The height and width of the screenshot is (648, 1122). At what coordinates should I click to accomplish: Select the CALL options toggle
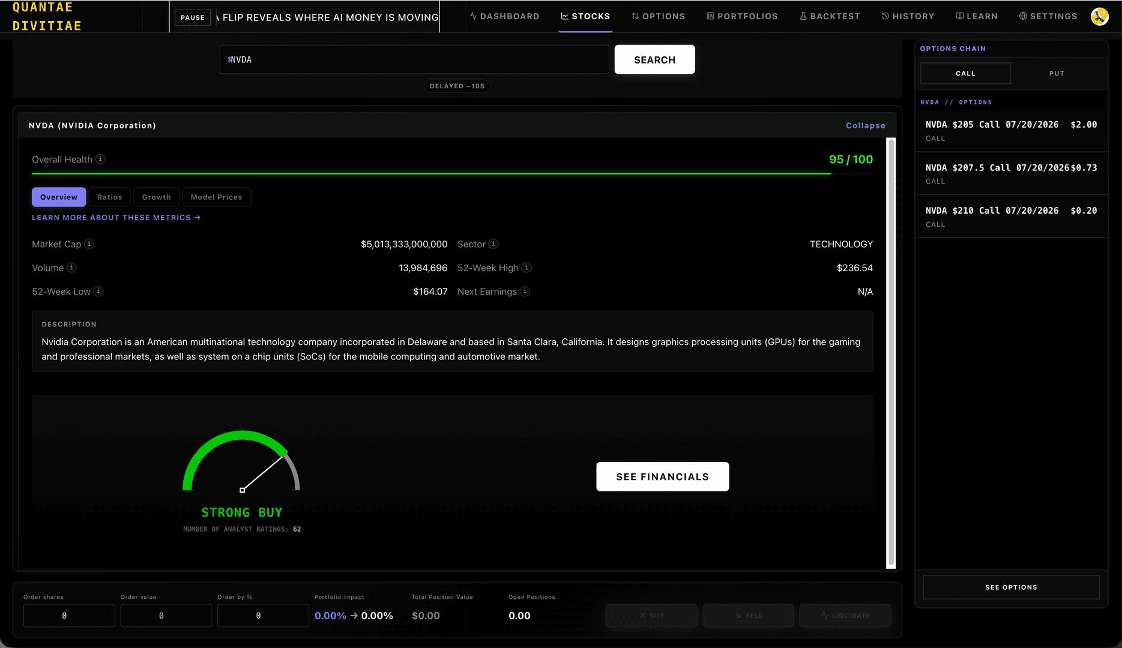pos(965,73)
